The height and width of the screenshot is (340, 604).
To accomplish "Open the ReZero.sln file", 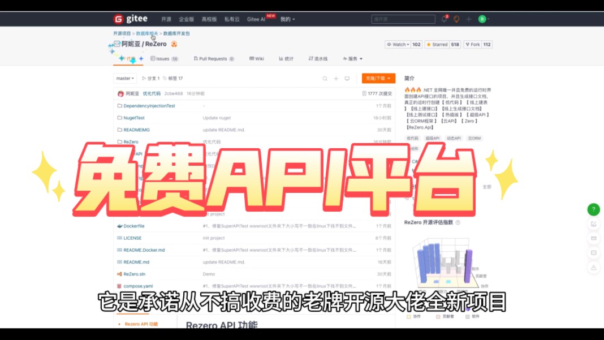I will 135,274.
